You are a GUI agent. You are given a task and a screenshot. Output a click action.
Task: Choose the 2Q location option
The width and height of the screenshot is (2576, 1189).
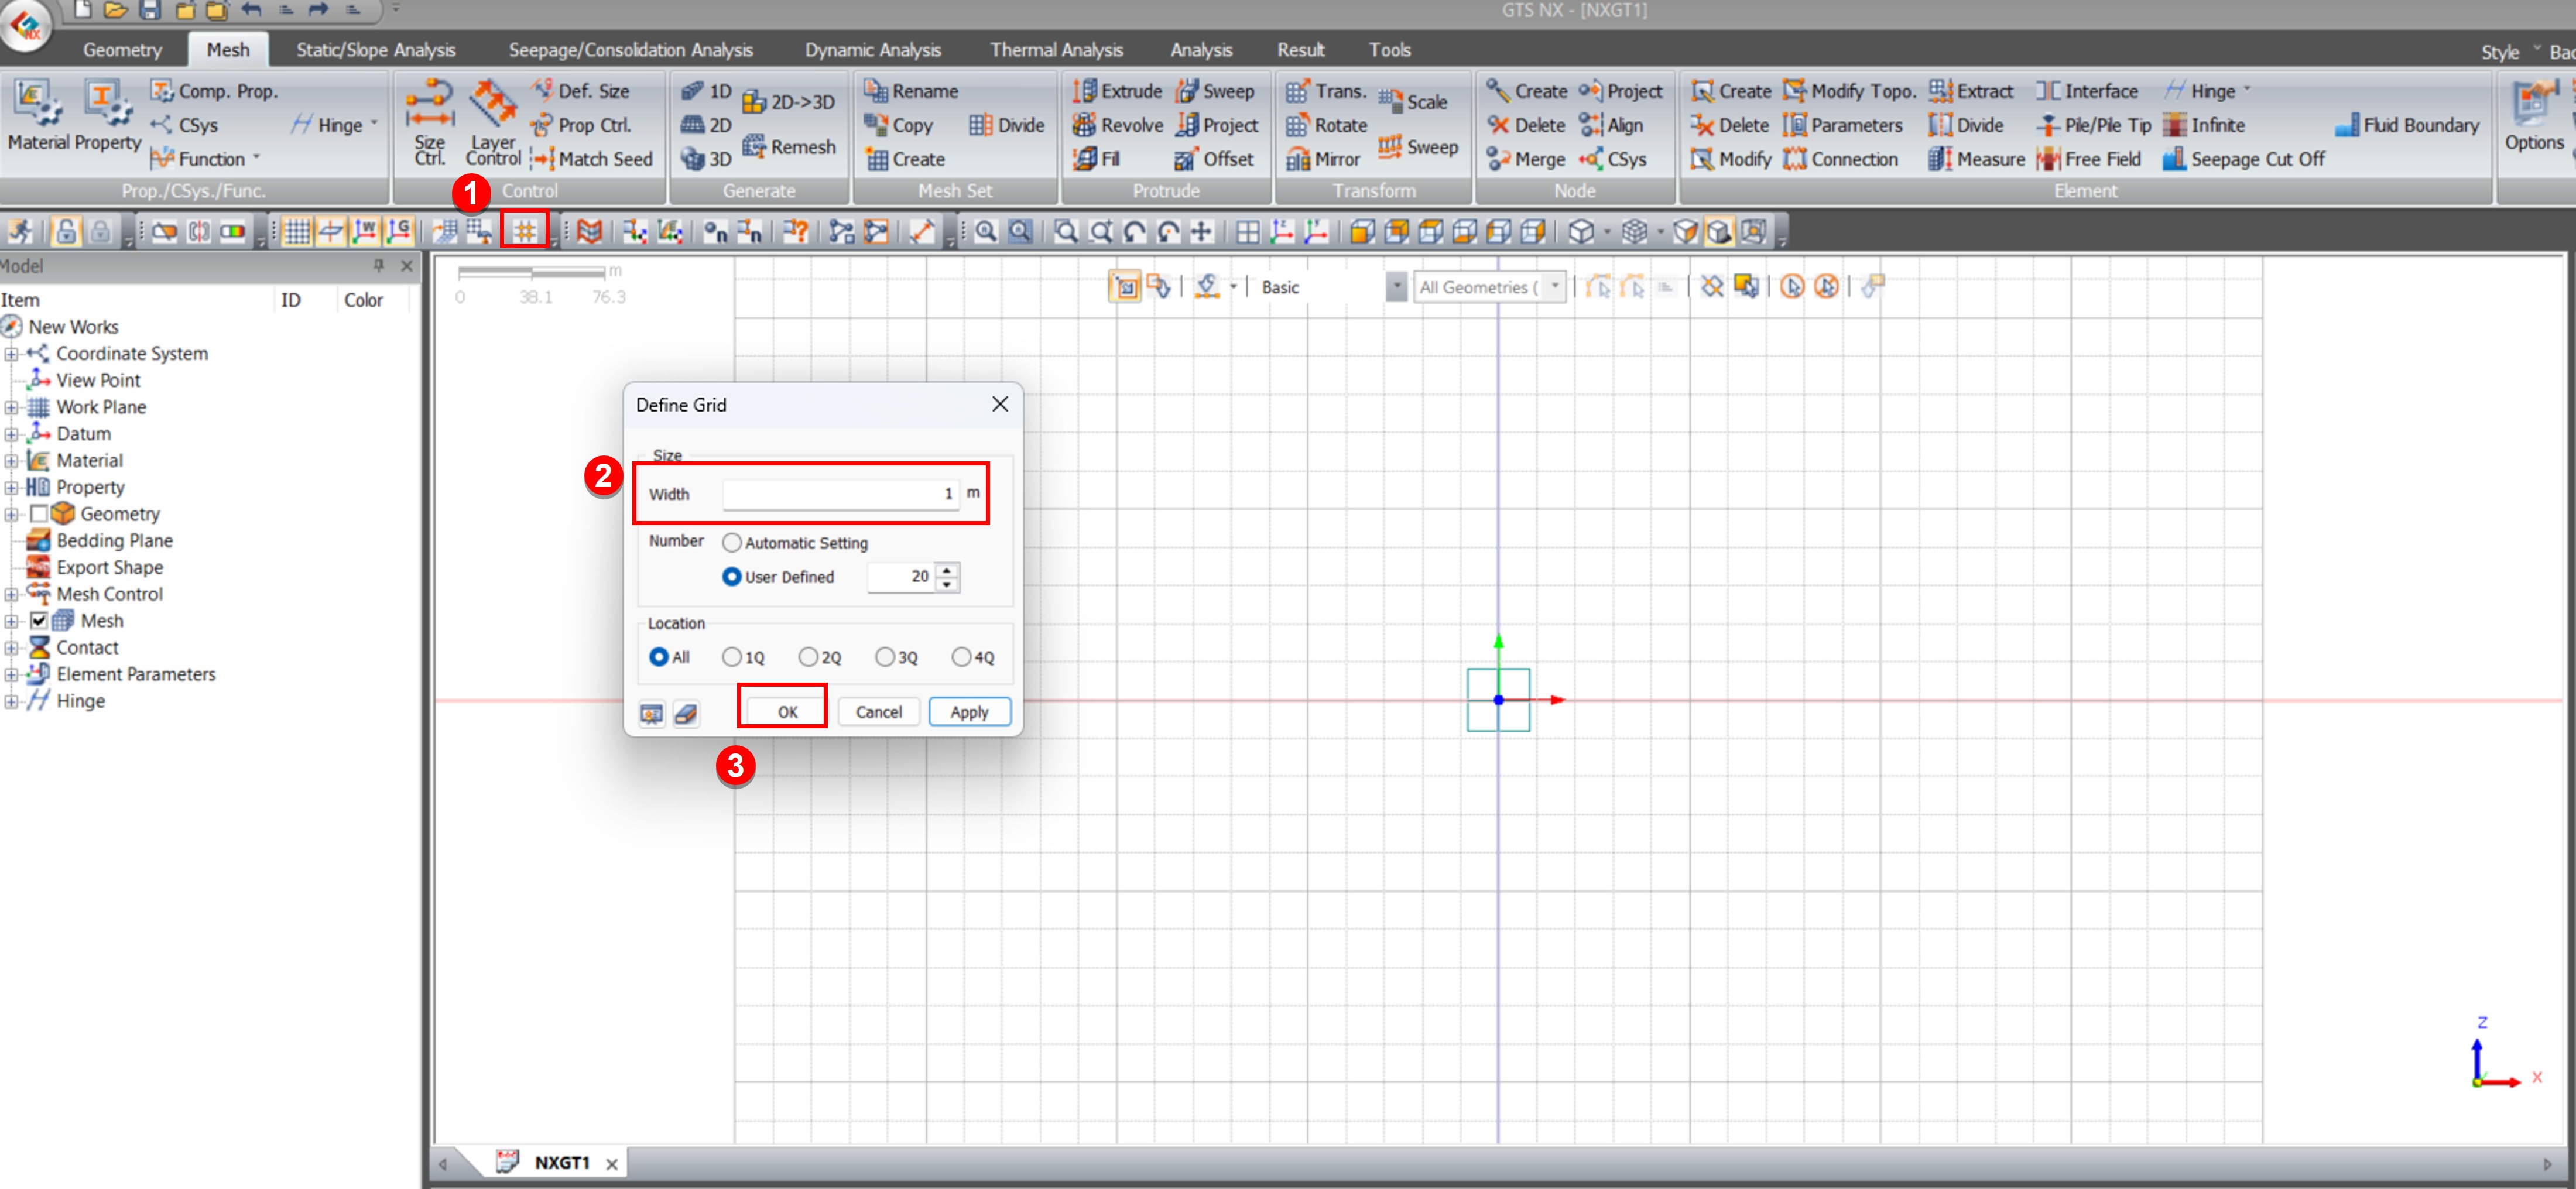point(808,657)
